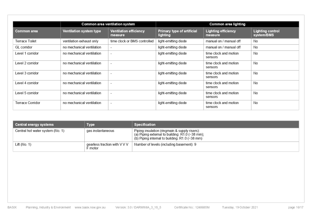Click 'Version: 3.0 / DARWINIA_3_18_5' footer
Image resolution: width=312 pixels, height=219 pixels.
(138, 207)
